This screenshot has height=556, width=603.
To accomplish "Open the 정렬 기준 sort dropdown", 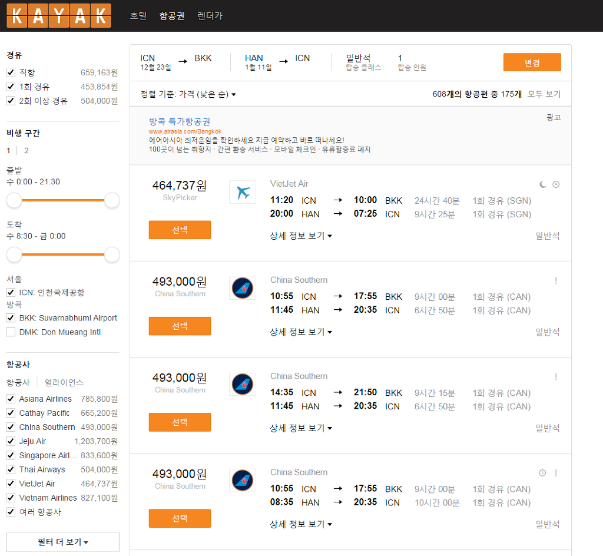I will [188, 94].
